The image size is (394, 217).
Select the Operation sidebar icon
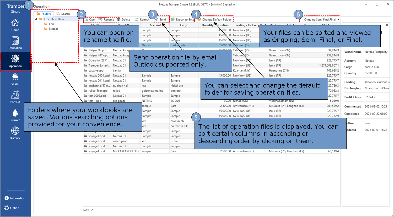pyautogui.click(x=15, y=61)
